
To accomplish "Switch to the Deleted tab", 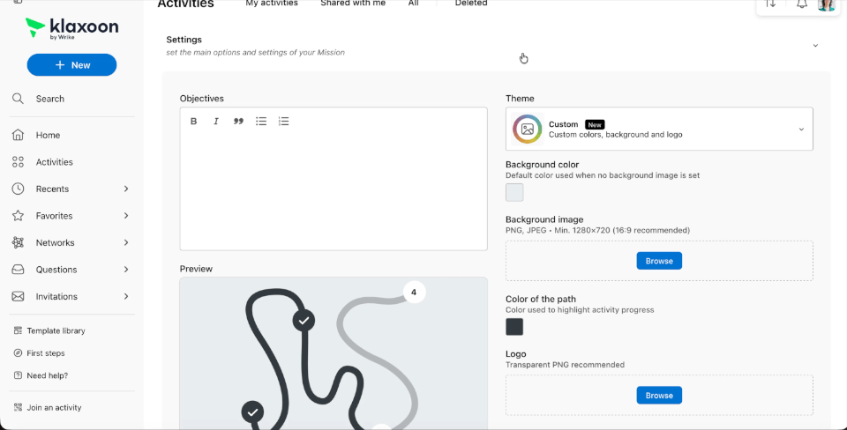I will (471, 4).
